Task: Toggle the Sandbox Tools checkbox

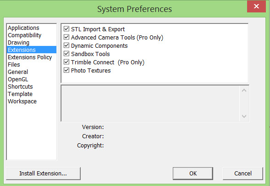Action: pyautogui.click(x=66, y=54)
